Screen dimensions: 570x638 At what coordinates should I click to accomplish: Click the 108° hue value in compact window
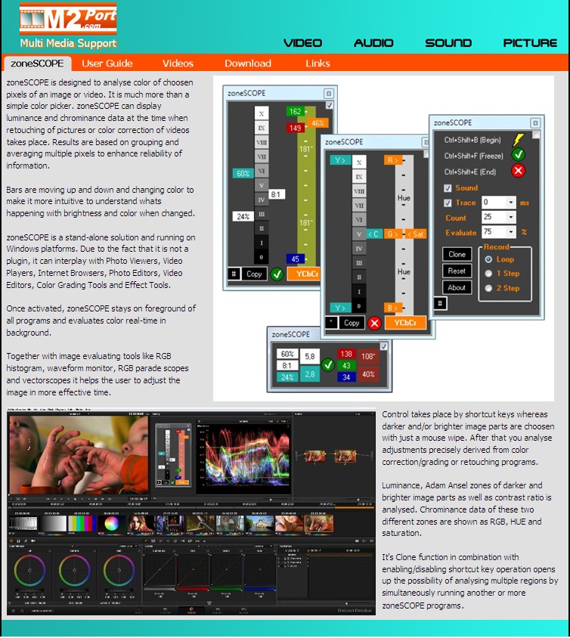pyautogui.click(x=368, y=357)
